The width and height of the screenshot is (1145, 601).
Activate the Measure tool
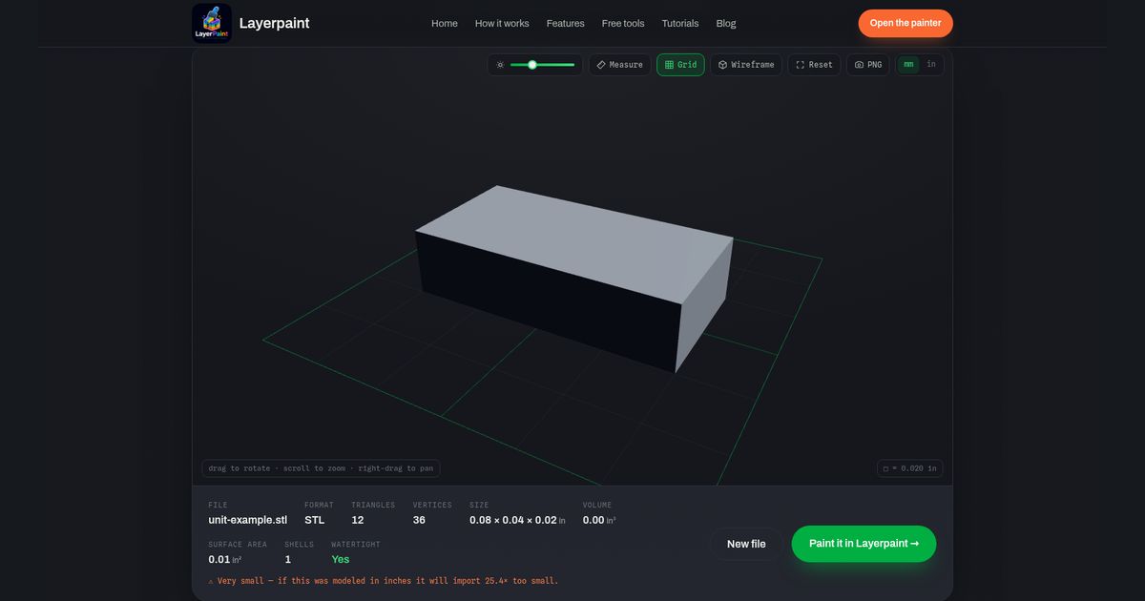tap(619, 65)
